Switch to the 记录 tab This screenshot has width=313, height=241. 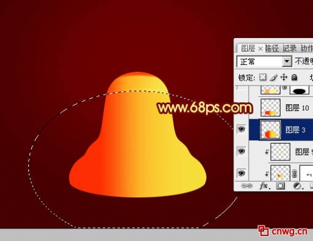[x=290, y=48]
